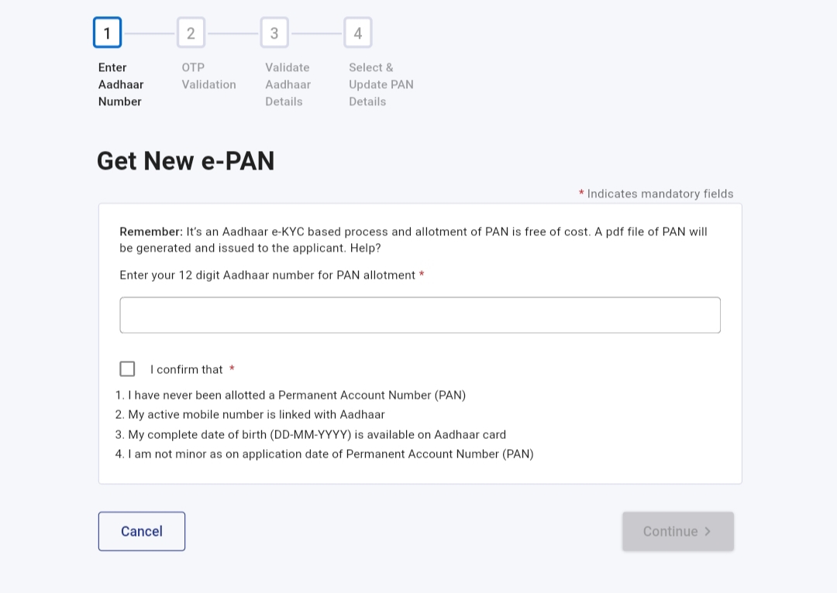Select step 3 number box

coord(274,33)
